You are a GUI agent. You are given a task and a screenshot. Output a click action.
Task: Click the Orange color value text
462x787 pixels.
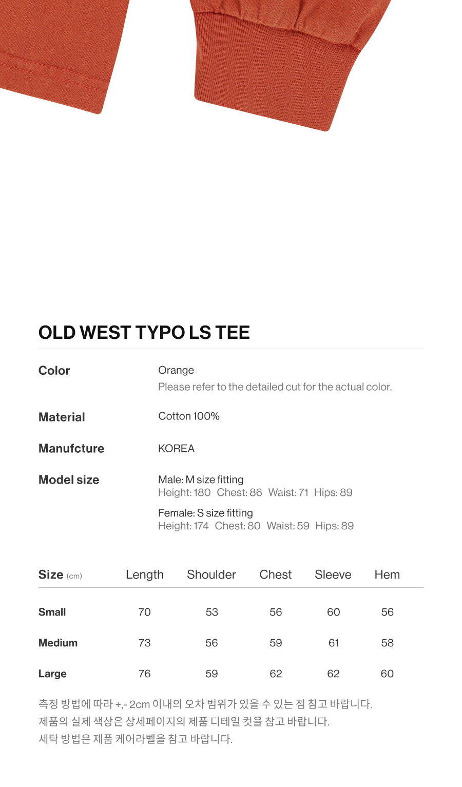click(176, 370)
